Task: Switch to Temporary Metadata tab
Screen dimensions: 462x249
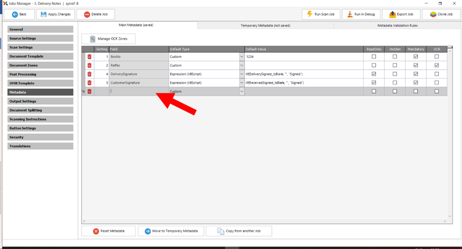Action: pos(265,26)
